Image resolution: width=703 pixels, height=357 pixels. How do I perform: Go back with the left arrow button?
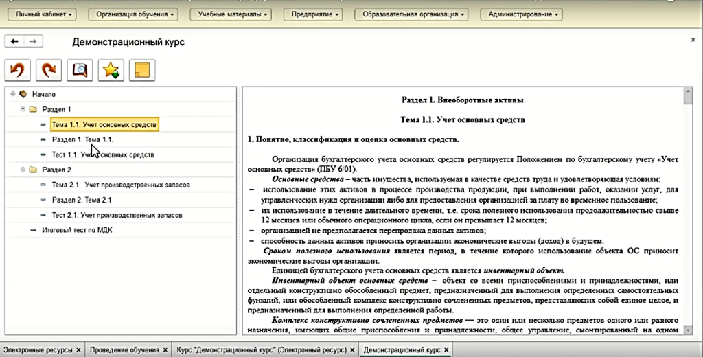[14, 41]
